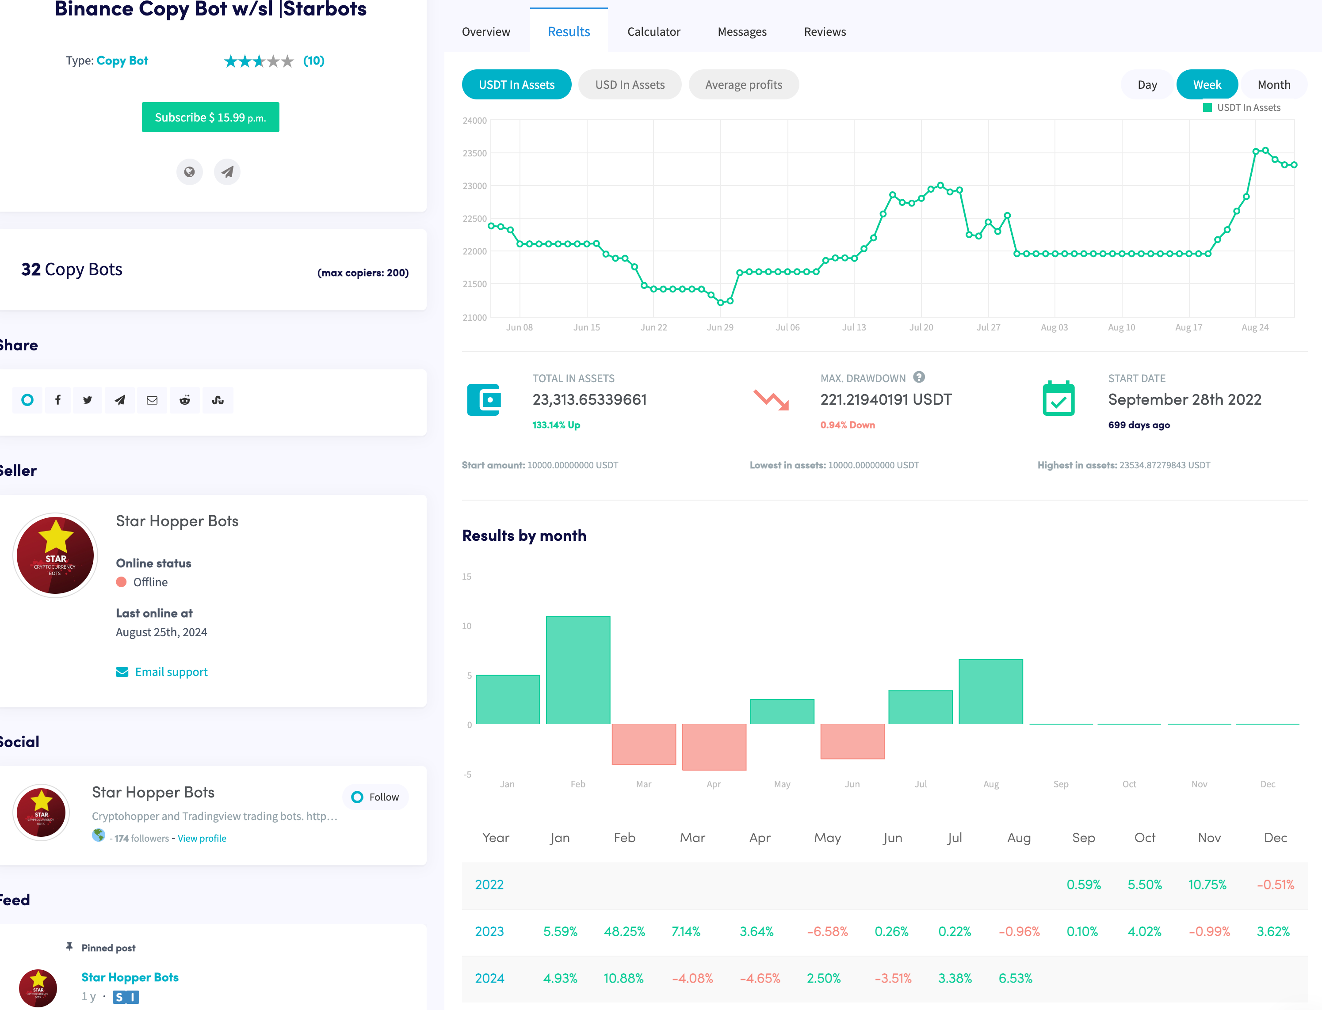Open the Reviews tab
1322x1010 pixels.
(x=825, y=32)
